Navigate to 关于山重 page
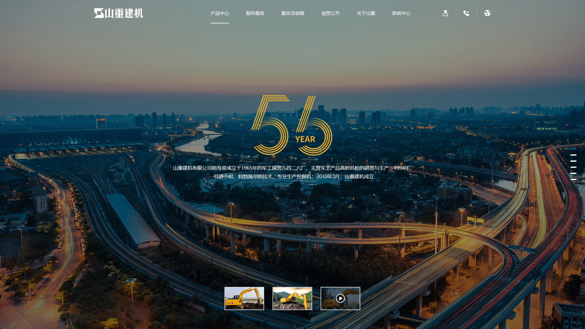This screenshot has height=329, width=585. pos(366,13)
